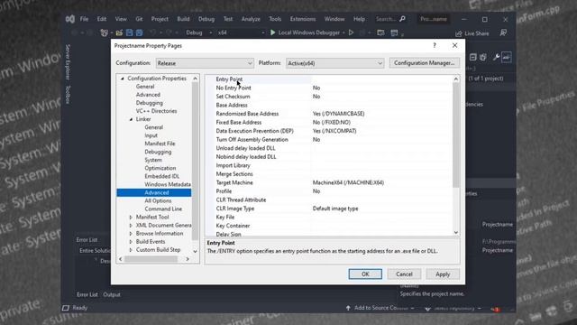Image resolution: width=577 pixels, height=325 pixels.
Task: Select the Linker Input tree item
Action: [x=151, y=135]
